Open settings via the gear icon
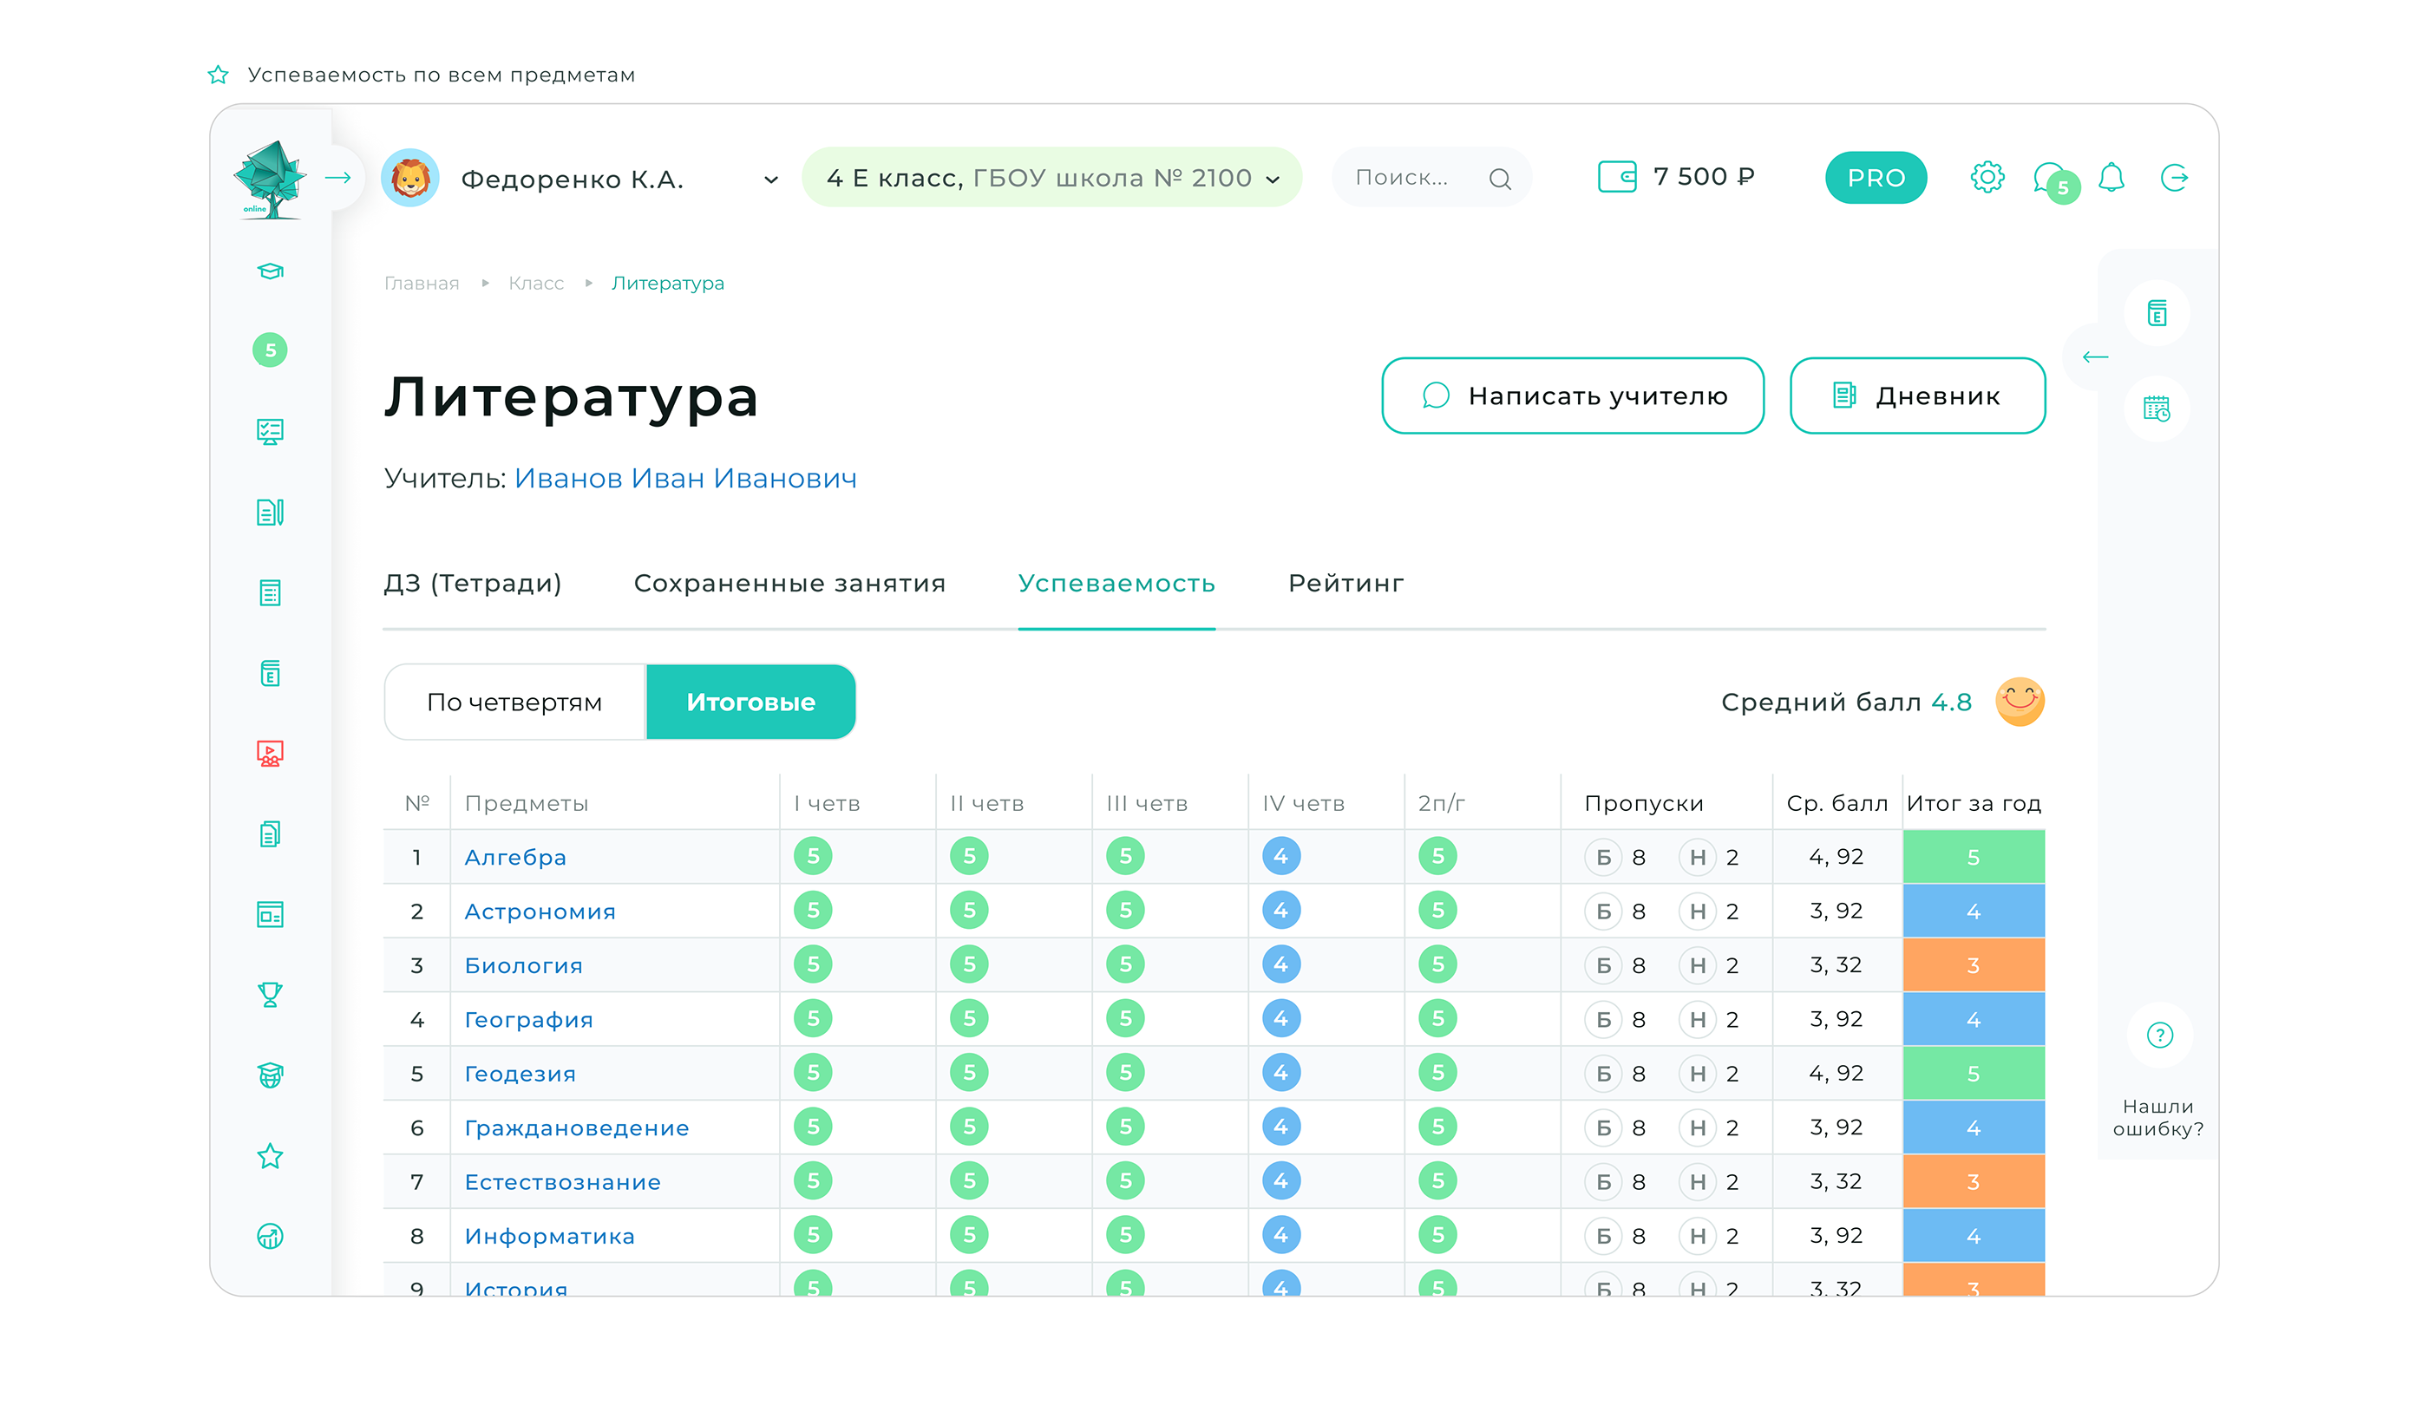The image size is (2429, 1405). point(1986,177)
